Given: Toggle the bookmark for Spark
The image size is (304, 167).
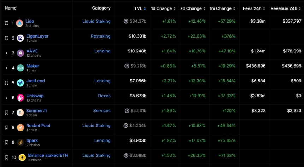Looking at the screenshot, I should 6,142.
